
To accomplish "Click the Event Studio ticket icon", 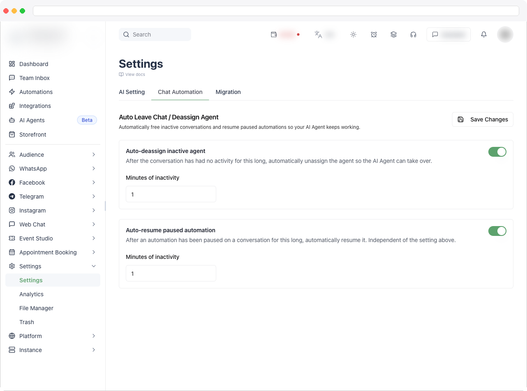I will point(12,238).
